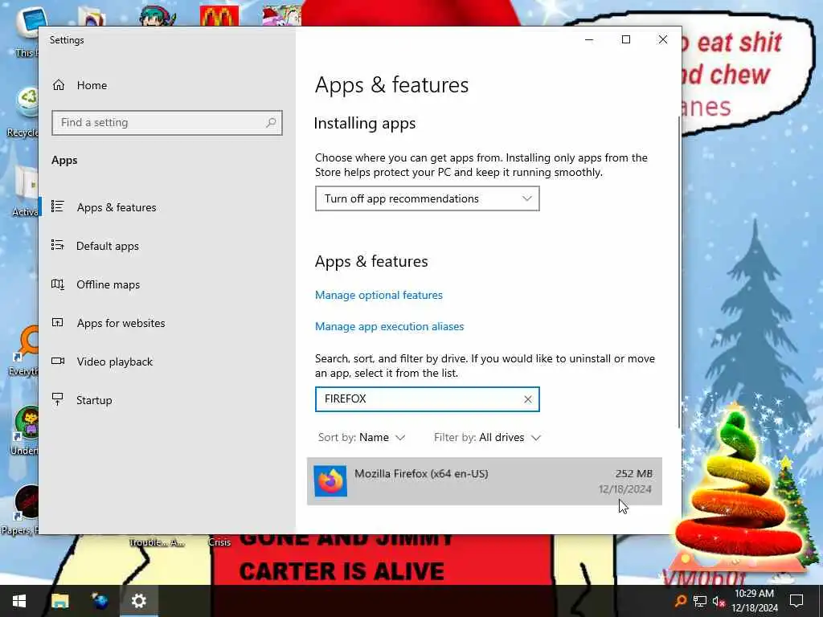Click the Settings gear on taskbar
Viewport: 823px width, 617px height.
click(x=138, y=601)
